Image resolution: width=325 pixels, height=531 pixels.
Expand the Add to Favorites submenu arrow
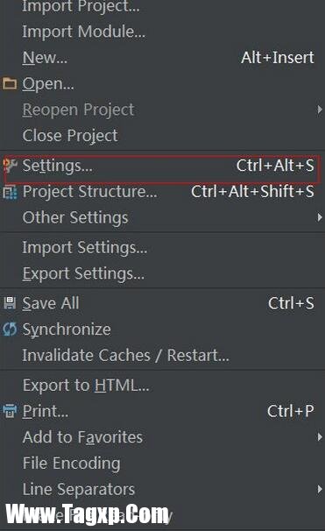tap(320, 437)
